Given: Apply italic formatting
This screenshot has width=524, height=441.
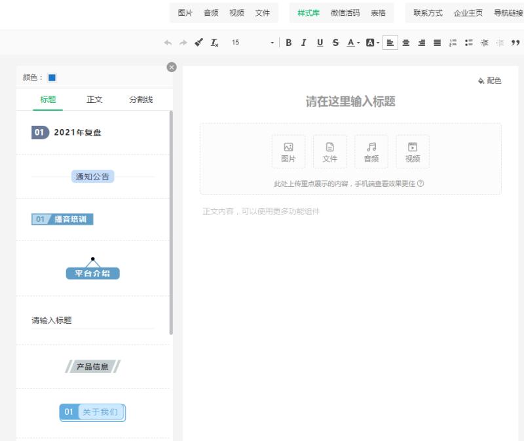Looking at the screenshot, I should click(304, 43).
